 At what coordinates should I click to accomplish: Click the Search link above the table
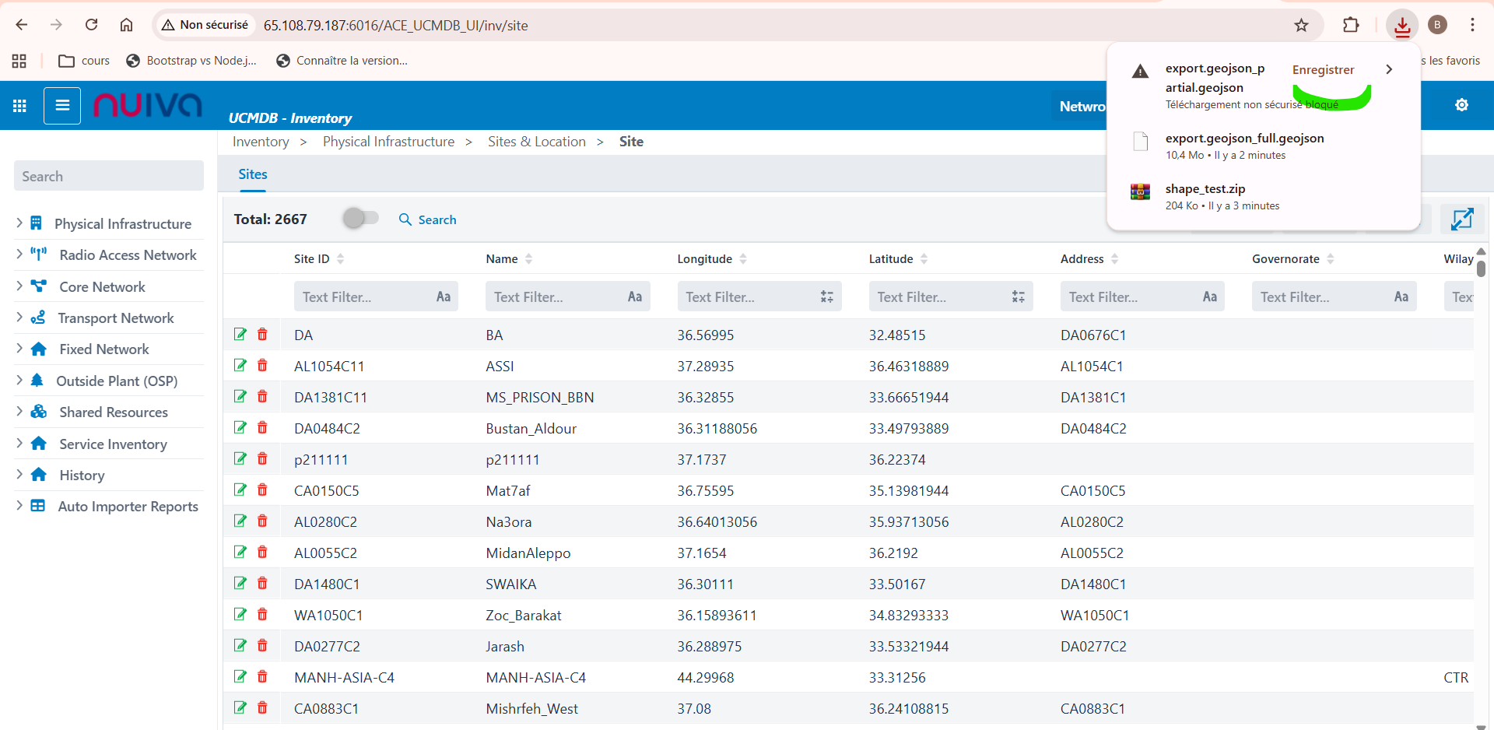click(x=428, y=219)
